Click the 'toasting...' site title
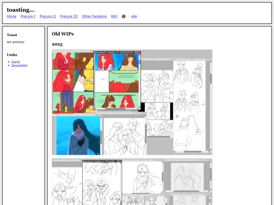 (x=21, y=10)
